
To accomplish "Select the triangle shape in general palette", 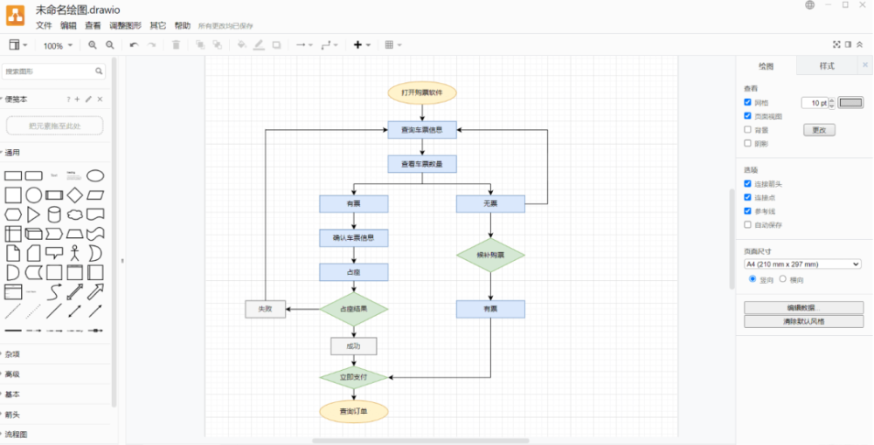I will tap(33, 215).
